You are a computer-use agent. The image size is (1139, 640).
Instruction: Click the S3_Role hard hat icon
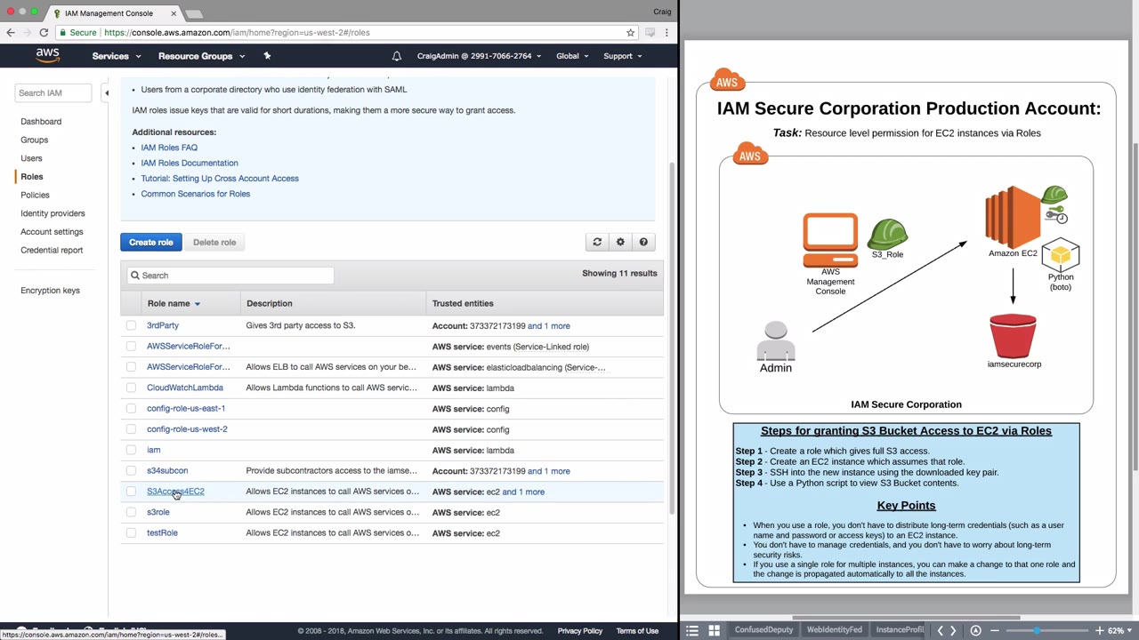[x=888, y=234]
